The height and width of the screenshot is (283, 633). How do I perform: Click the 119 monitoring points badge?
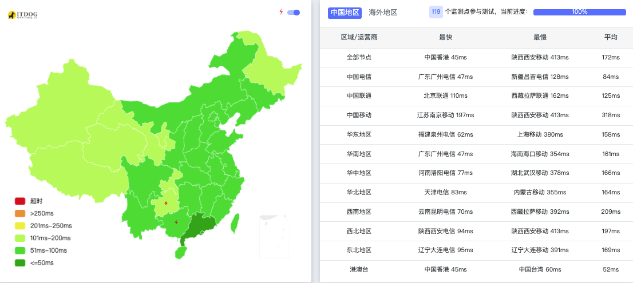(x=436, y=12)
